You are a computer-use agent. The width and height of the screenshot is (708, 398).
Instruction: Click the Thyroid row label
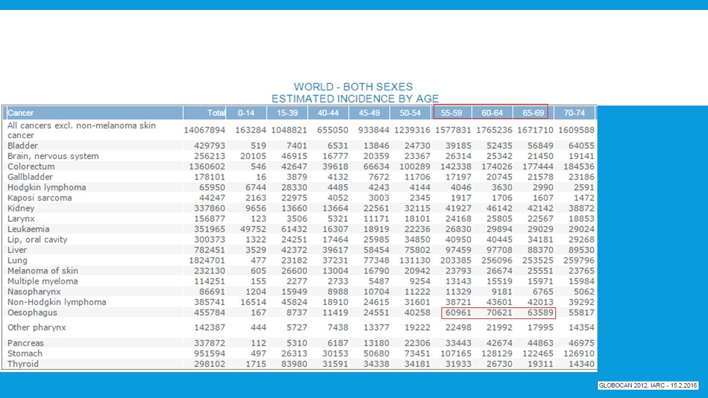[23, 364]
